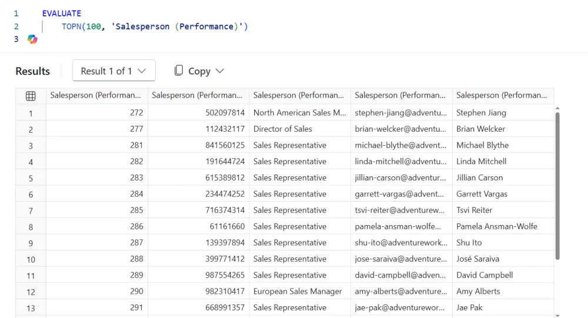Click the results vertical scrollbar thumb
The height and width of the screenshot is (318, 588).
(x=557, y=186)
